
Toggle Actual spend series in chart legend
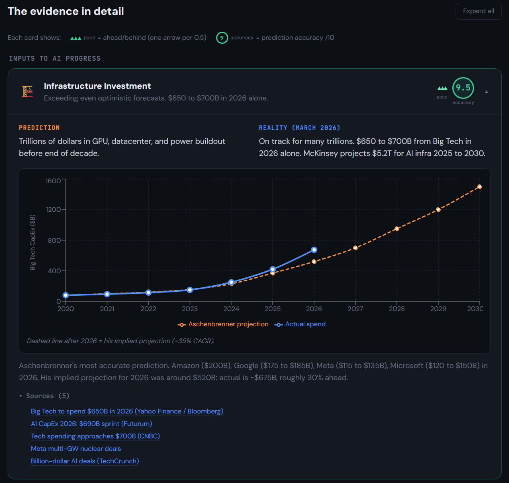point(300,324)
